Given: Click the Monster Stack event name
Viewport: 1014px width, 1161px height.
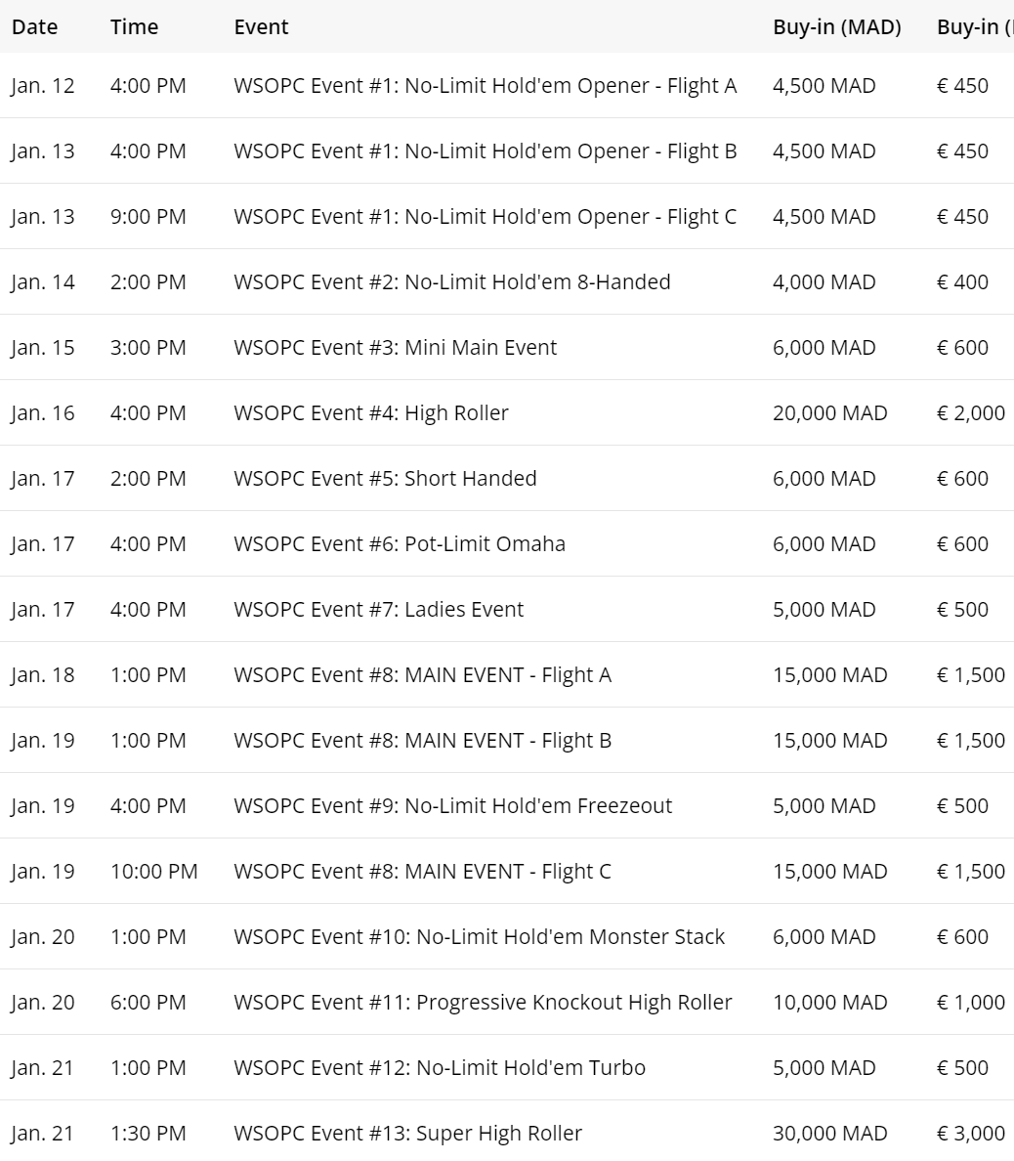Looking at the screenshot, I should tap(479, 937).
